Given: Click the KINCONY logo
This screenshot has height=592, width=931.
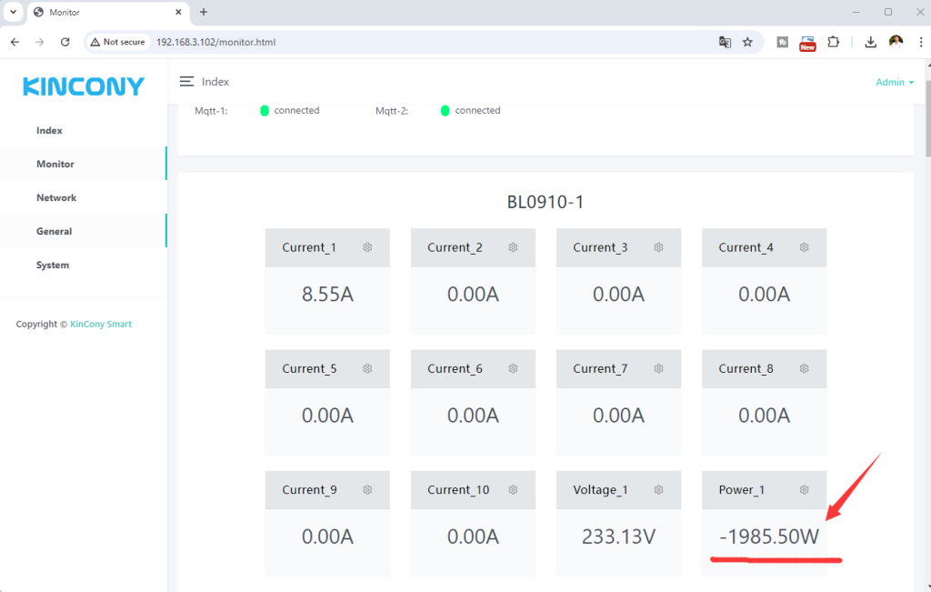Looking at the screenshot, I should (84, 86).
